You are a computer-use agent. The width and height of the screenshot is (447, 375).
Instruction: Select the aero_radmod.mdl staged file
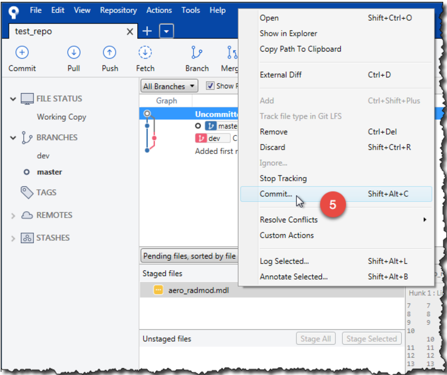click(272, 290)
